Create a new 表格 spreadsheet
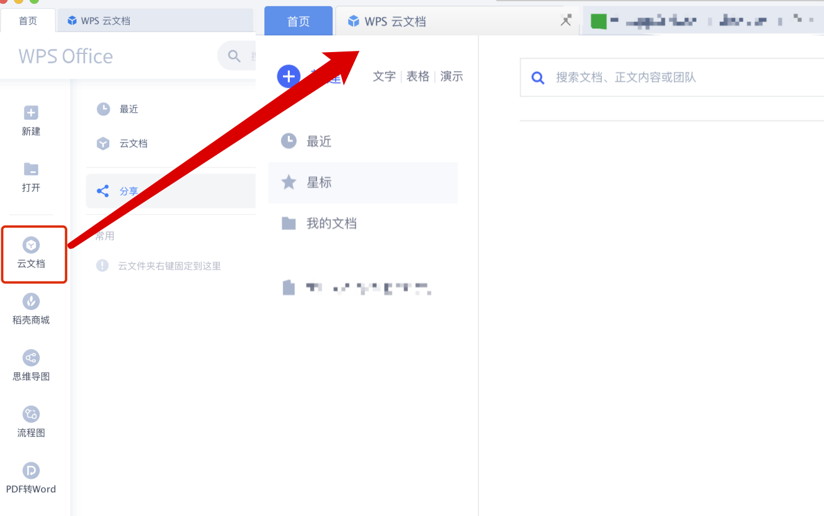This screenshot has height=516, width=824. [418, 76]
